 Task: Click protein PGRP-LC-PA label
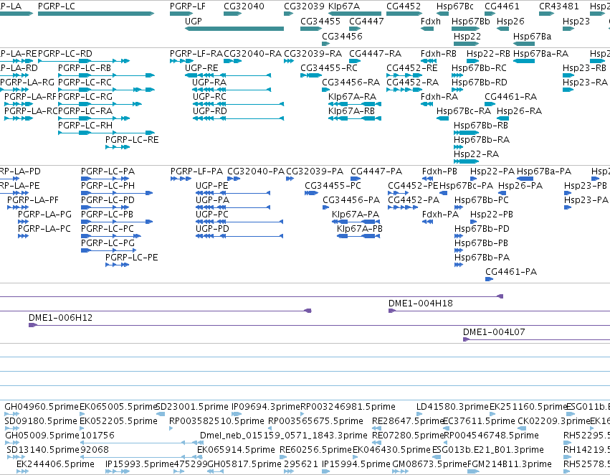click(108, 171)
